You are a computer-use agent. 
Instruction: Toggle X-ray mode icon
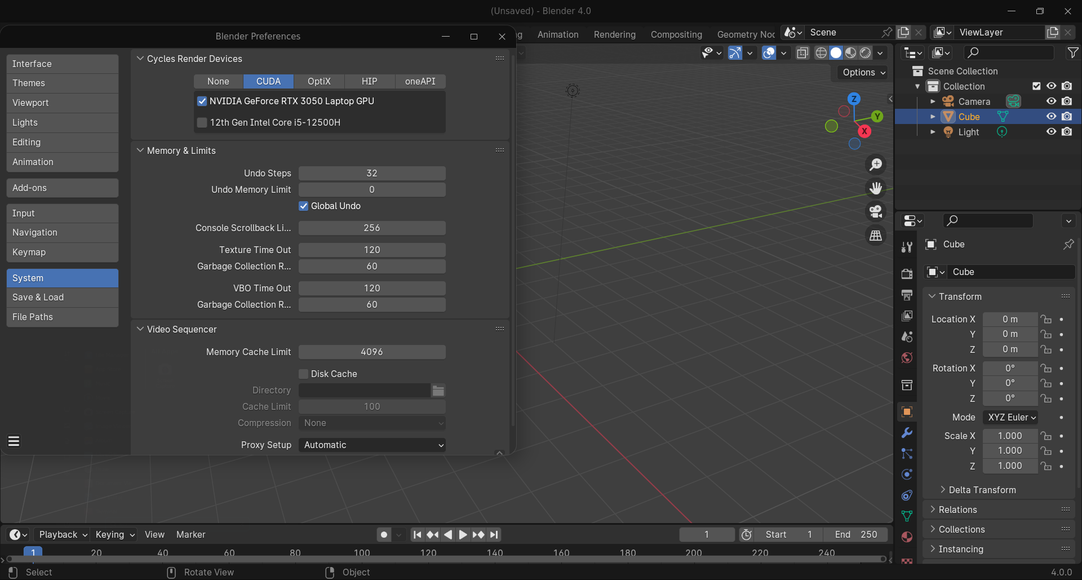tap(802, 53)
